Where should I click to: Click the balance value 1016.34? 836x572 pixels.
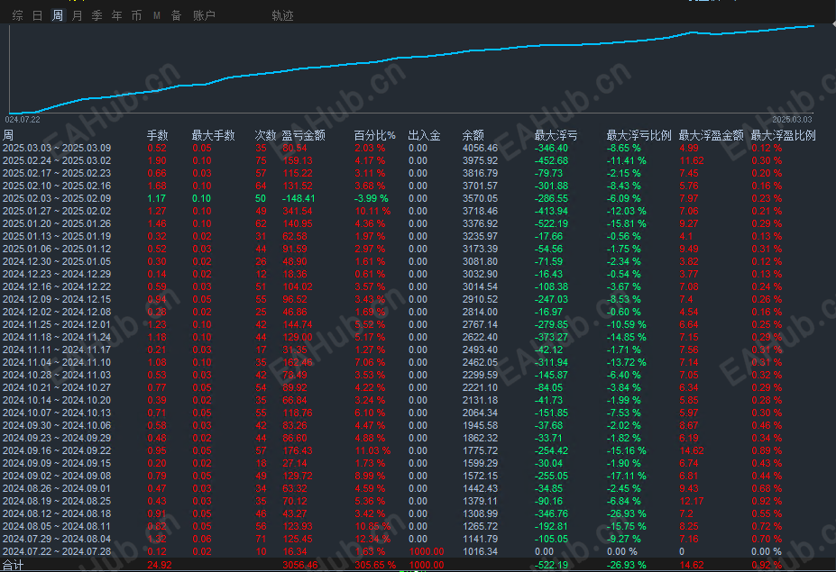(480, 552)
